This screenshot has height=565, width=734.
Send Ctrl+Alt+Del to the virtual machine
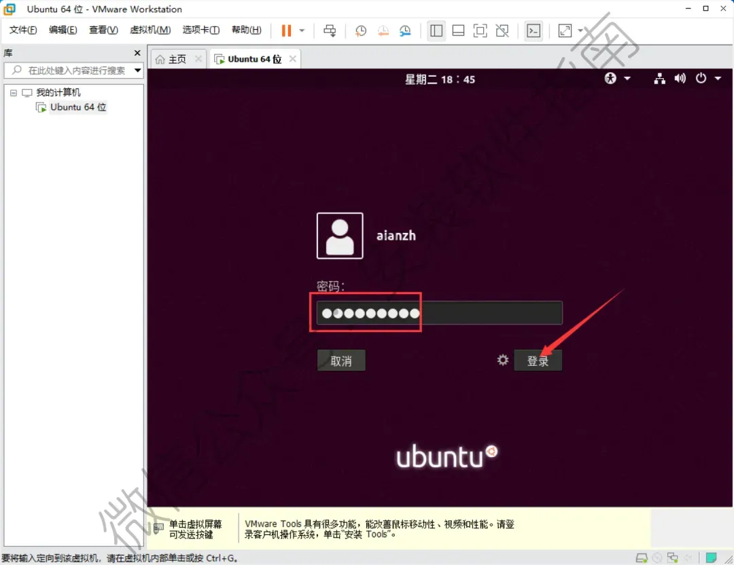pos(330,31)
